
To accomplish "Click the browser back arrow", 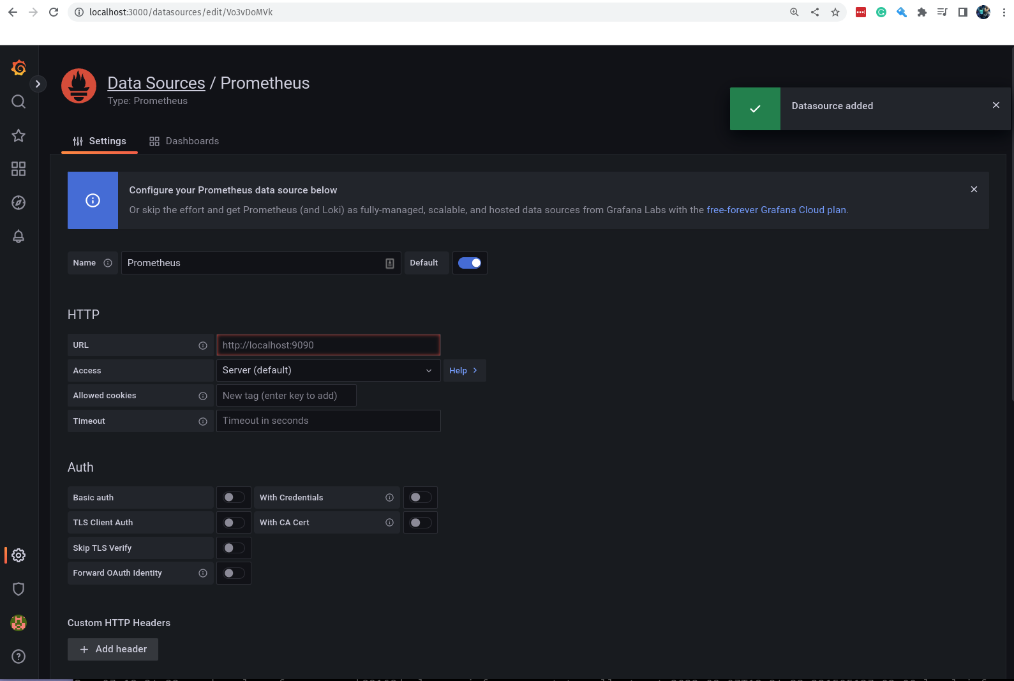I will (x=13, y=12).
